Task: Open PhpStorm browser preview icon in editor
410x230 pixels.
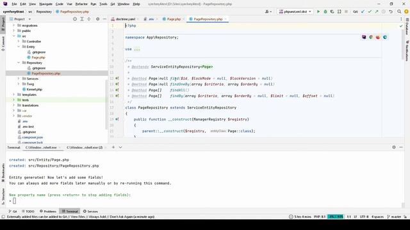Action: 364,37
